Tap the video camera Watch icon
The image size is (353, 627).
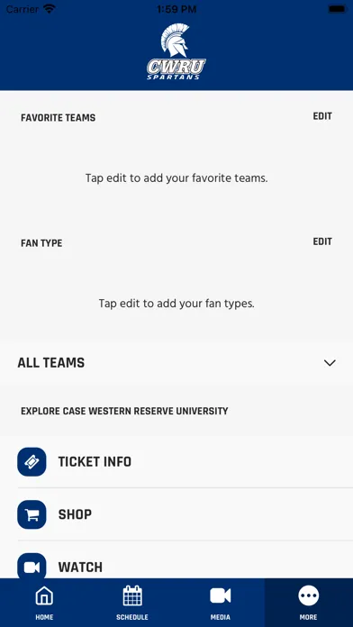coord(32,566)
